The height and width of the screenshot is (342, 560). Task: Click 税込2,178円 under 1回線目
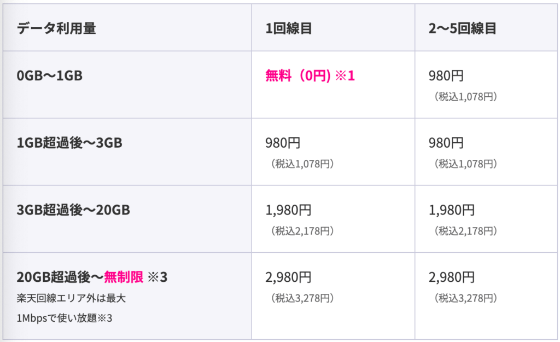(302, 231)
